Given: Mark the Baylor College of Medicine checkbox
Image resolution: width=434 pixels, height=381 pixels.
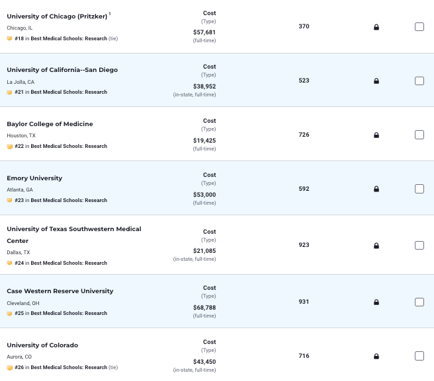Looking at the screenshot, I should pos(419,135).
